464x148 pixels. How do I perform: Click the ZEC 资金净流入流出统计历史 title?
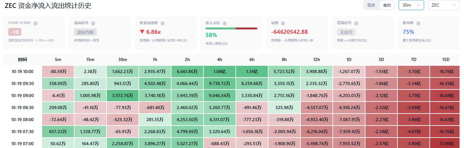pos(48,5)
